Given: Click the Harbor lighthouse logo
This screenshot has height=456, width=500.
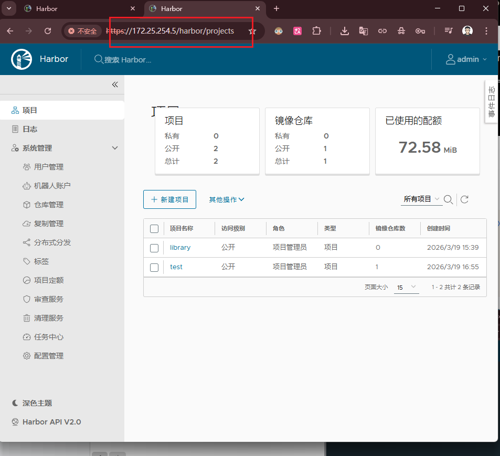Looking at the screenshot, I should pos(22,59).
